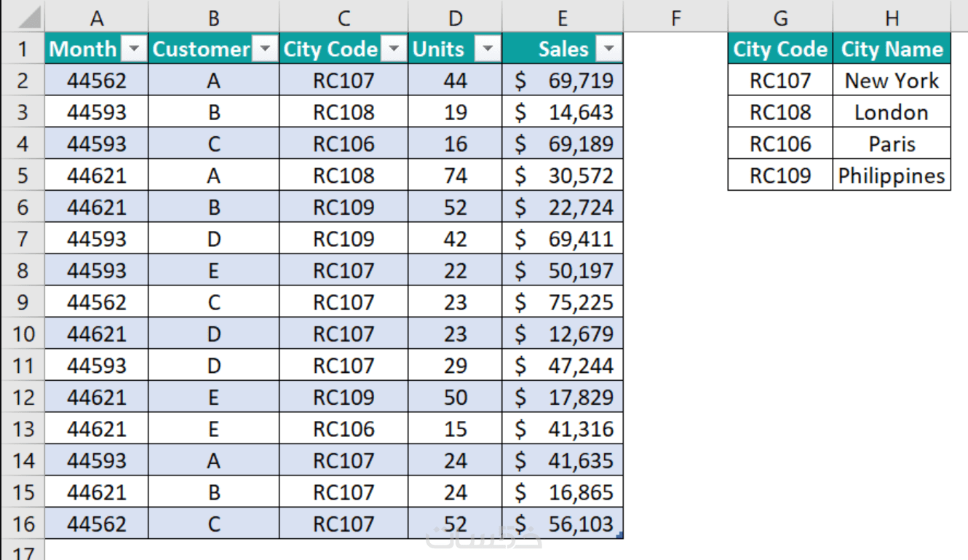Select column H header
Screen dimensions: 968x560
[892, 17]
